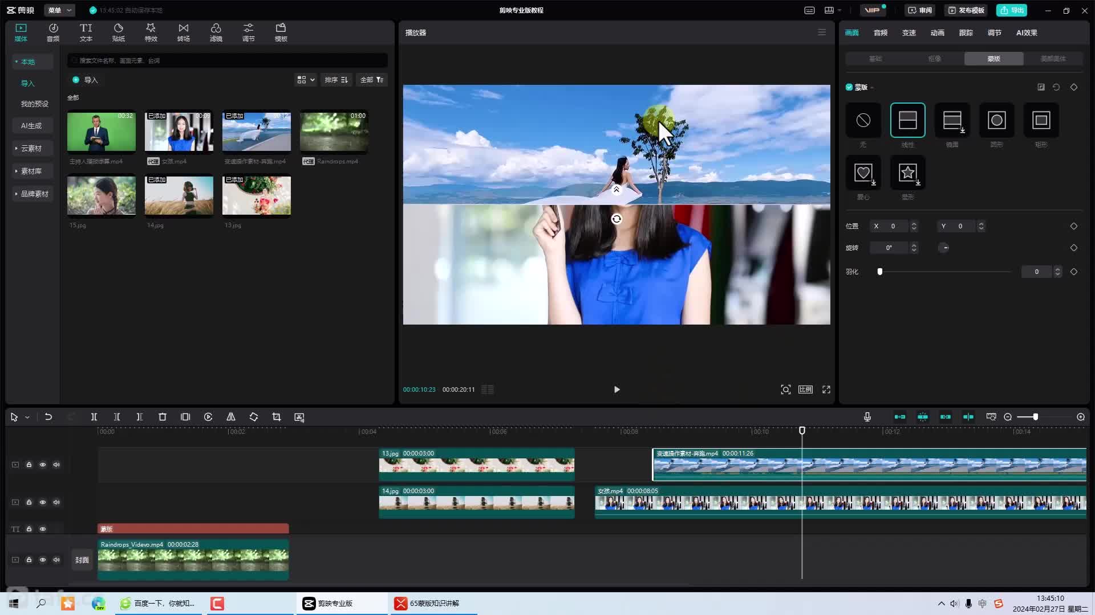The height and width of the screenshot is (615, 1095).
Task: Switch to the 变速 speed tab
Action: coord(909,32)
